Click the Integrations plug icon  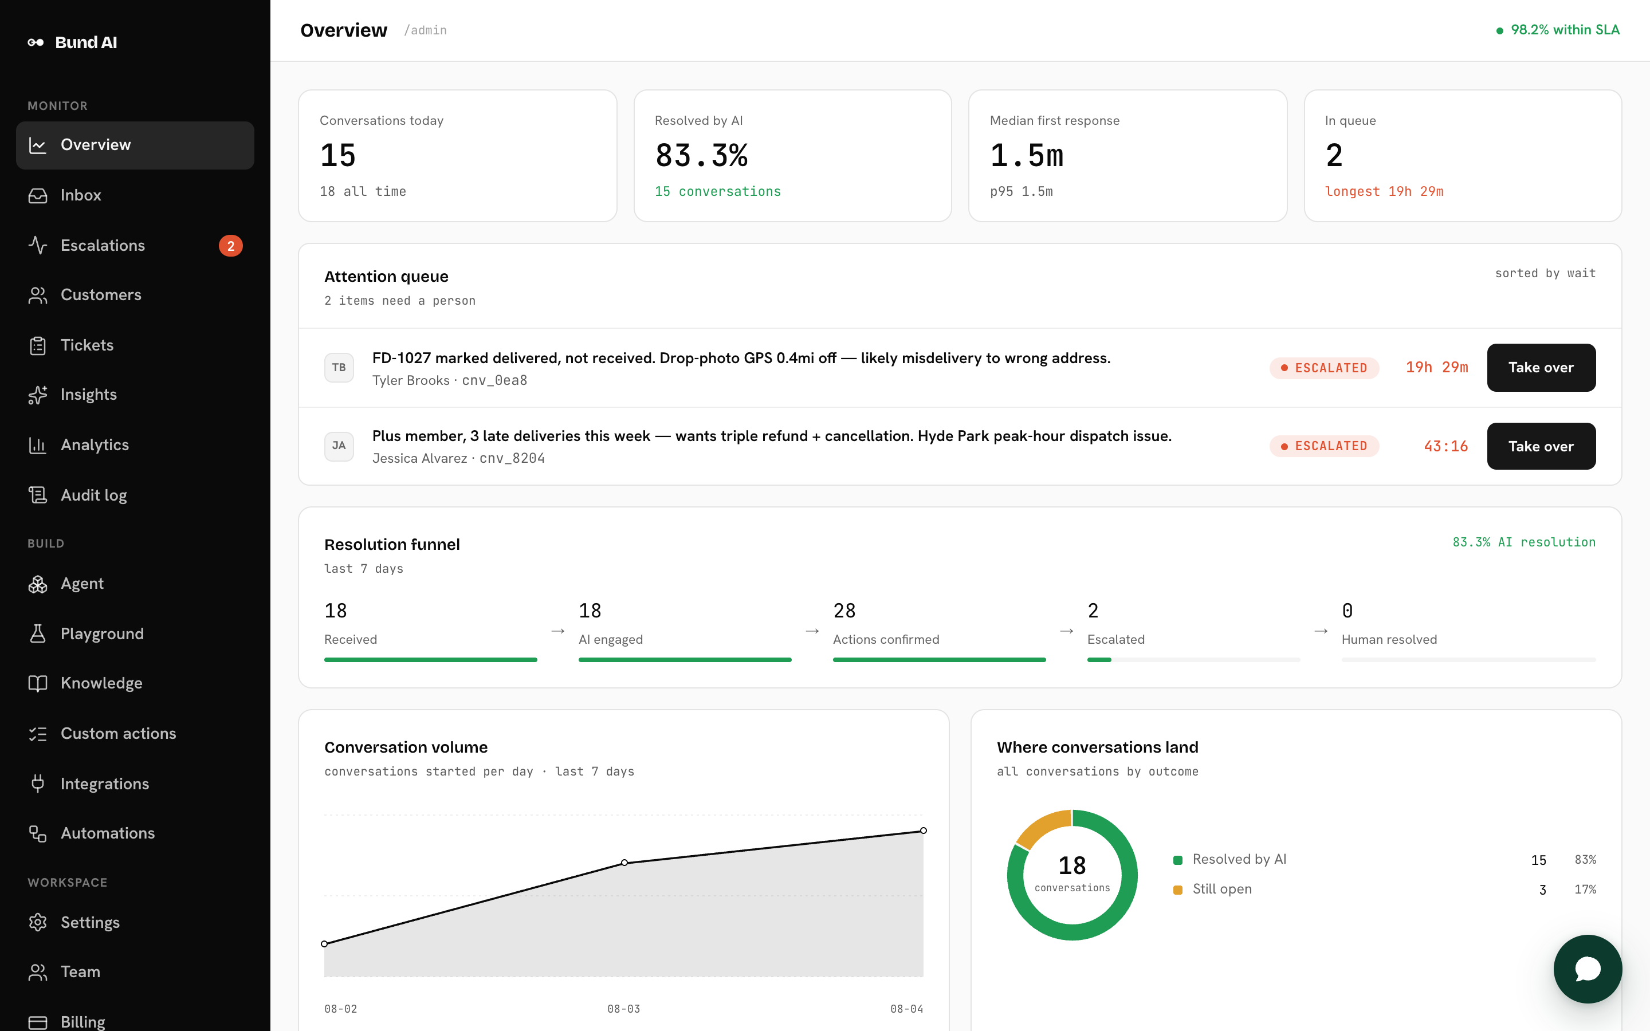(x=37, y=784)
